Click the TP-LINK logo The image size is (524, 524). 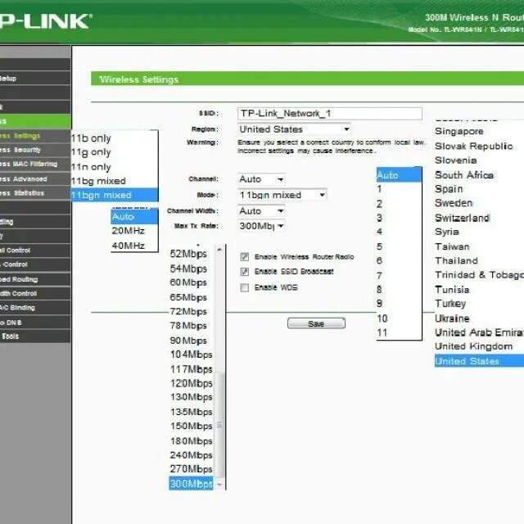pos(44,22)
